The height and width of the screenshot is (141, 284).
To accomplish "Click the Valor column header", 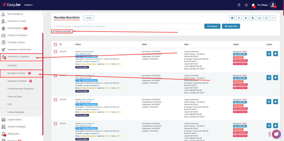I will [x=187, y=44].
